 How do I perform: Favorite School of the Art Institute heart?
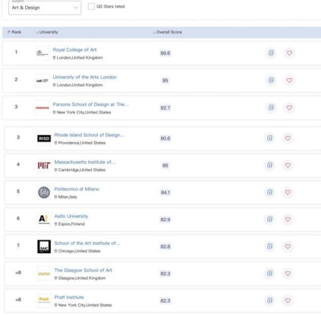(288, 246)
